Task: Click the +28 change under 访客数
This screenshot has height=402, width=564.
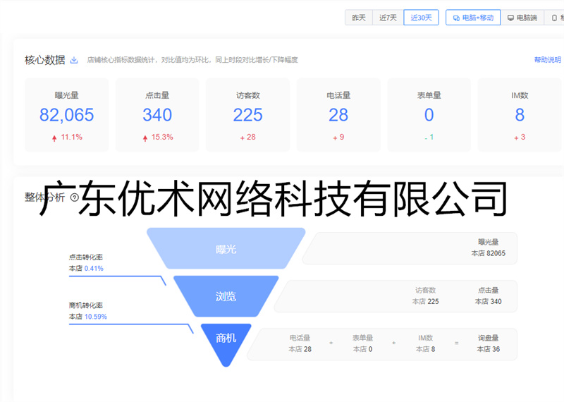Action: [248, 137]
